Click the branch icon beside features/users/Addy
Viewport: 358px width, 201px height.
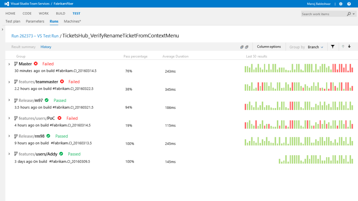pyautogui.click(x=16, y=154)
